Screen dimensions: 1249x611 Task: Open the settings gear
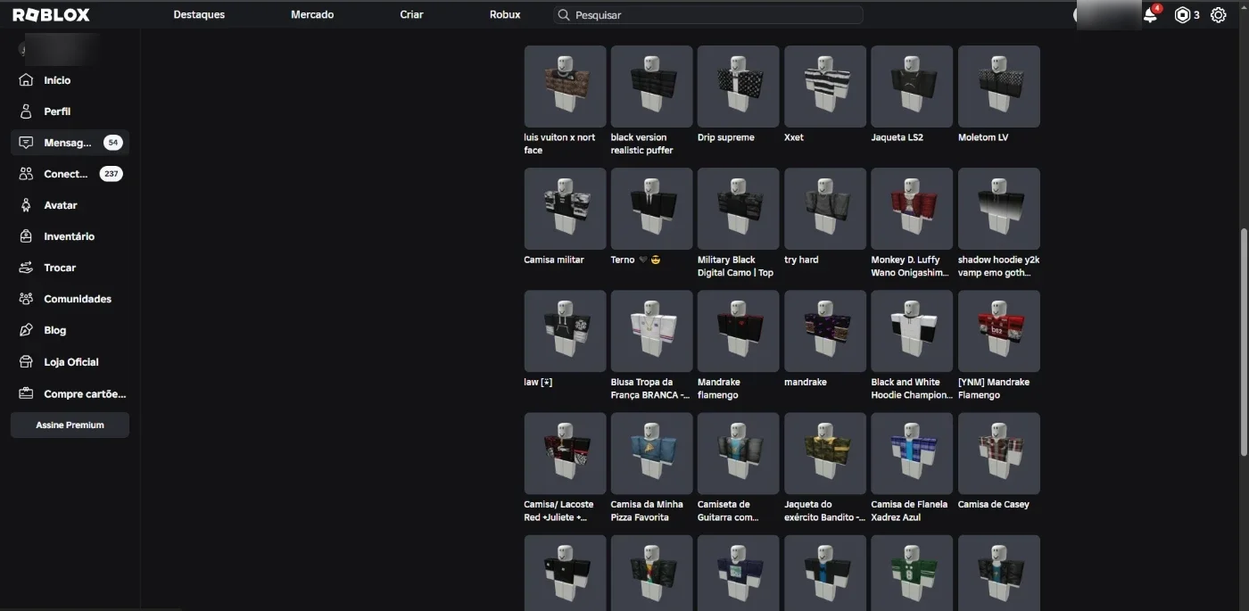click(x=1218, y=15)
